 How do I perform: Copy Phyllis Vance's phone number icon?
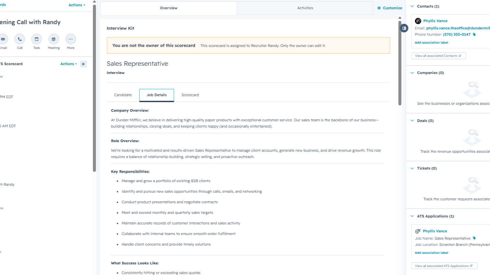click(x=474, y=34)
